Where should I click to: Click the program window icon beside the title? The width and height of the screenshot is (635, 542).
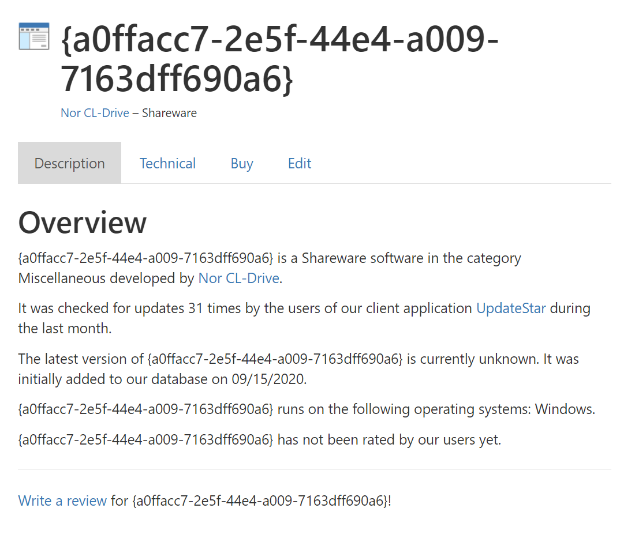click(34, 36)
